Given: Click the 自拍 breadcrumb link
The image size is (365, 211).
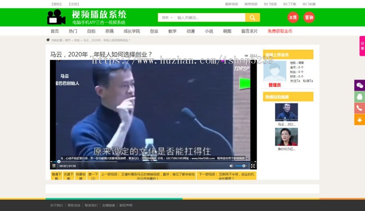Looking at the screenshot, I should click(x=77, y=40).
